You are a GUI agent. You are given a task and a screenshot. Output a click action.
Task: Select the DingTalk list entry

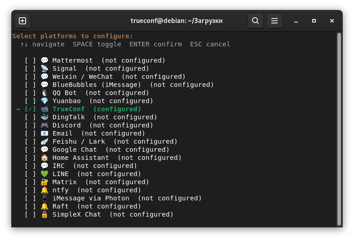click(91, 117)
